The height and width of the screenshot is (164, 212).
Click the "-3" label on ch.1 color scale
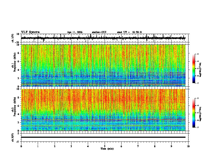pyautogui.click(x=198, y=54)
